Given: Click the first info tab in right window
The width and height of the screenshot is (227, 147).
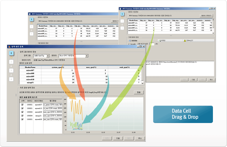Looking at the screenshot, I should 143,41.
